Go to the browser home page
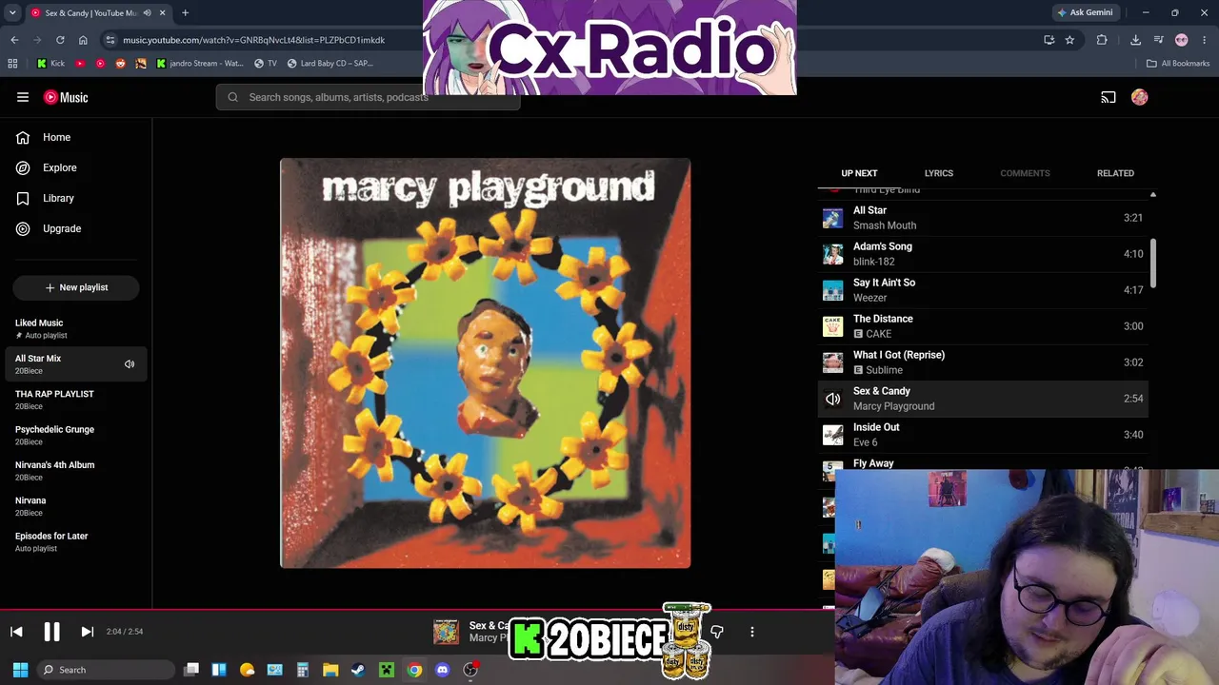 coord(83,40)
